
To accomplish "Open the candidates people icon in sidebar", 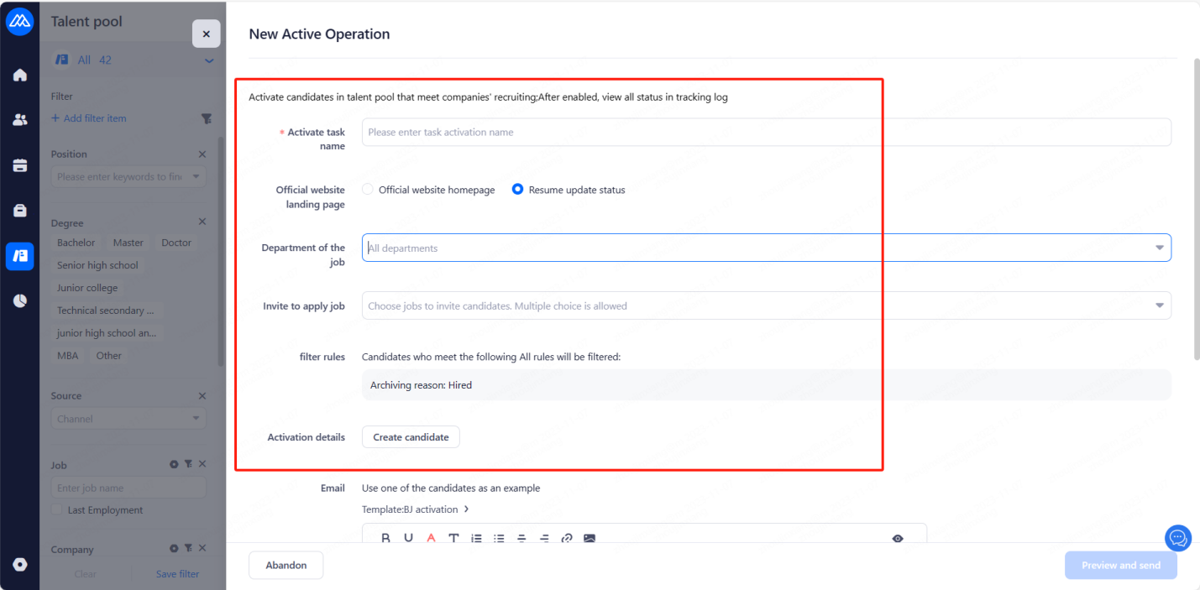I will pyautogui.click(x=20, y=120).
